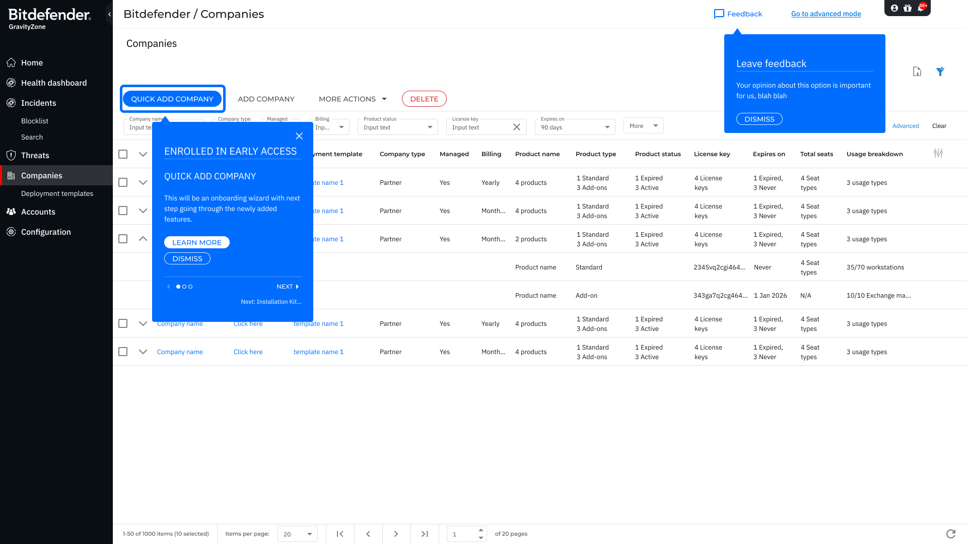Check the box for the last company row
This screenshot has height=544, width=967.
123,352
